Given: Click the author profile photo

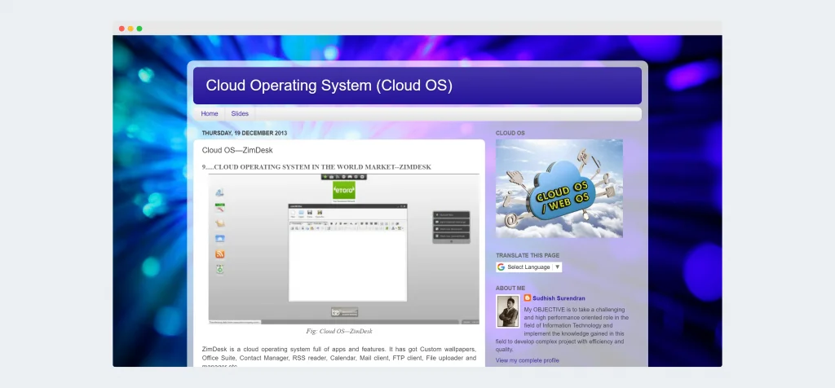Looking at the screenshot, I should click(x=507, y=311).
